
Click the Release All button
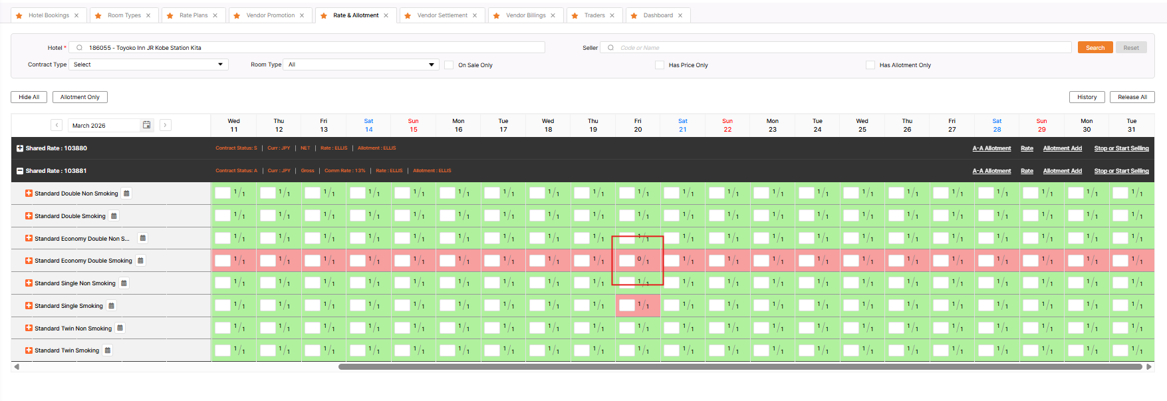1132,97
